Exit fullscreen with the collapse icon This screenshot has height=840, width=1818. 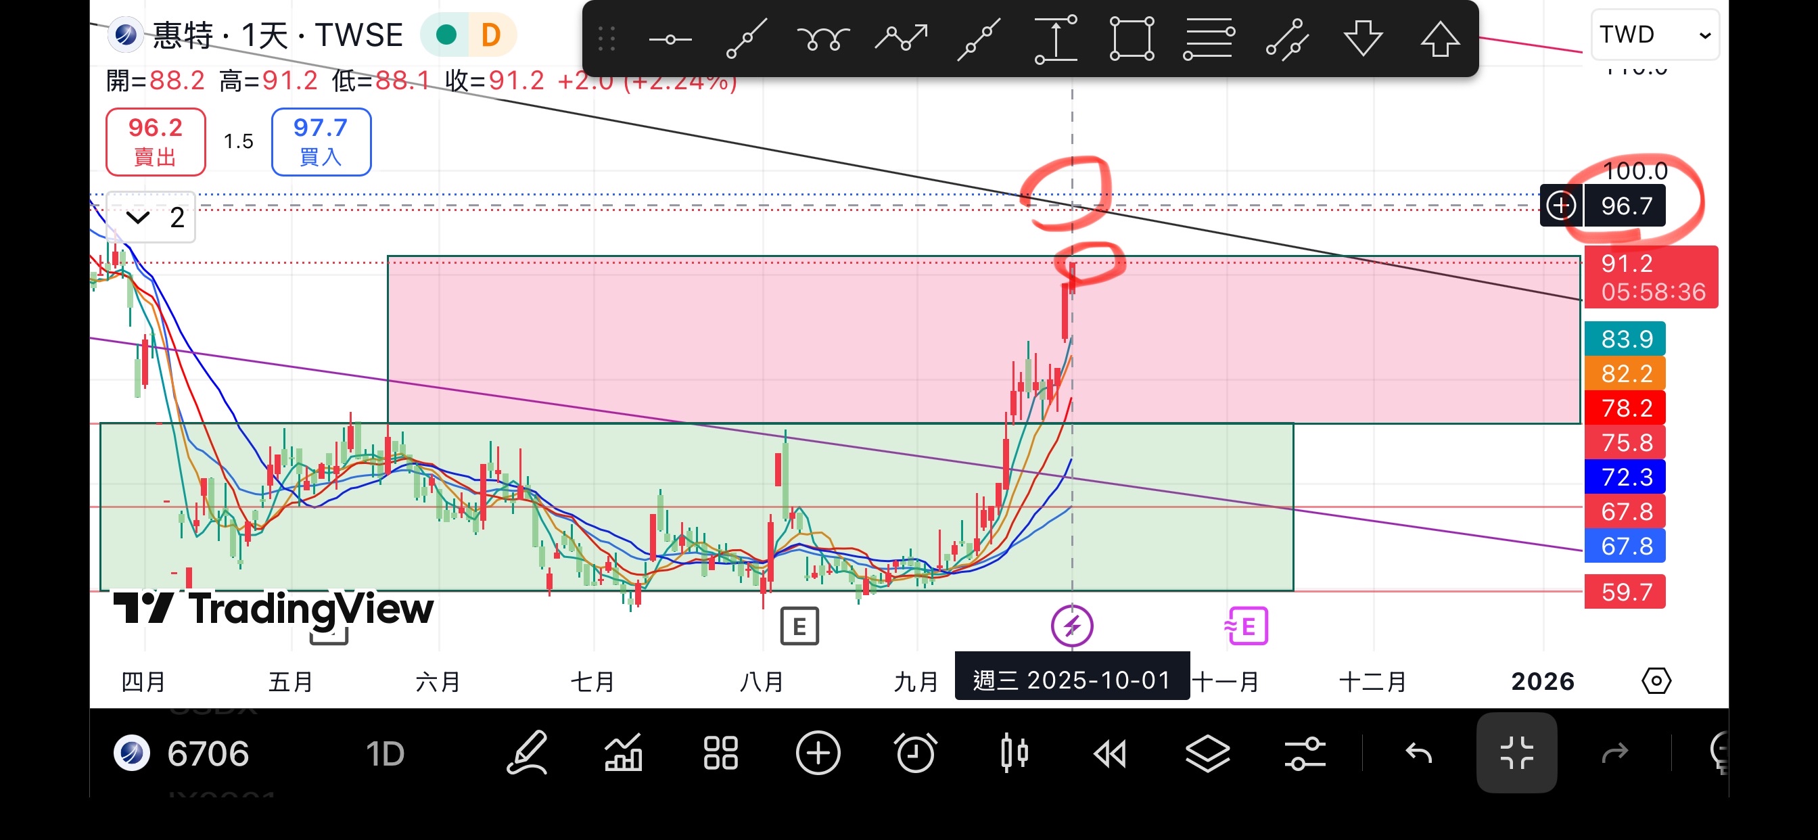tap(1516, 753)
